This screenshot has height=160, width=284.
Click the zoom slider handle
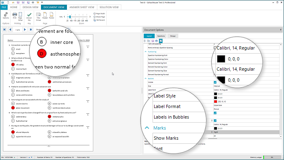(x=70, y=17)
